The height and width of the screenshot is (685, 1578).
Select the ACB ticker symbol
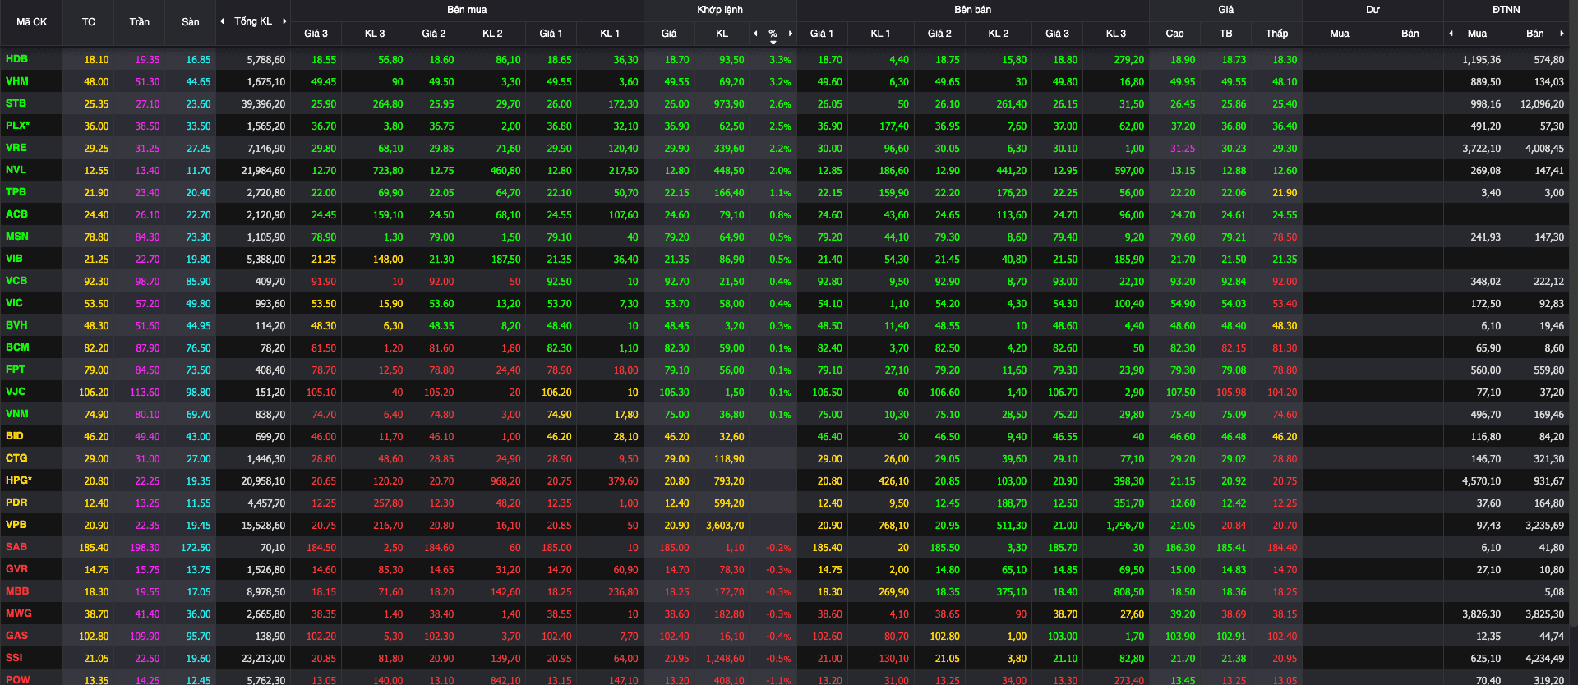(16, 214)
